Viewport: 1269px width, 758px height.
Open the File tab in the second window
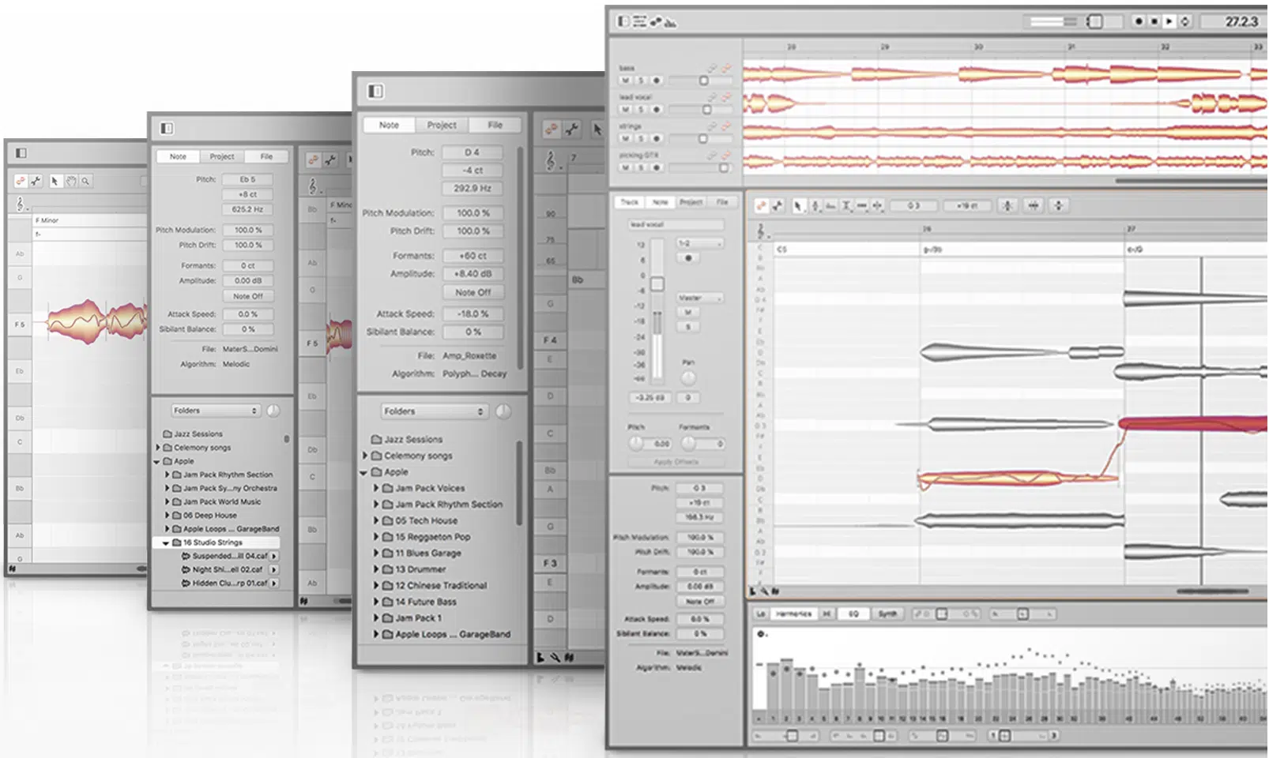point(266,156)
